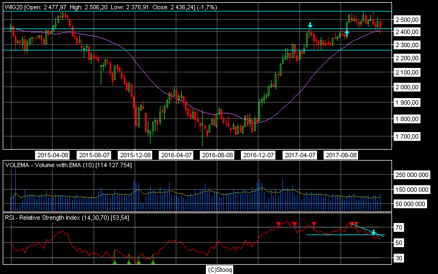Viewport: 438px width, 274px height.
Task: Click the 2015-12-08 date label
Action: (x=135, y=155)
